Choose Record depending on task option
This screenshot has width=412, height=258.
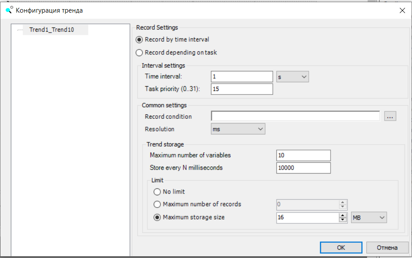click(140, 53)
